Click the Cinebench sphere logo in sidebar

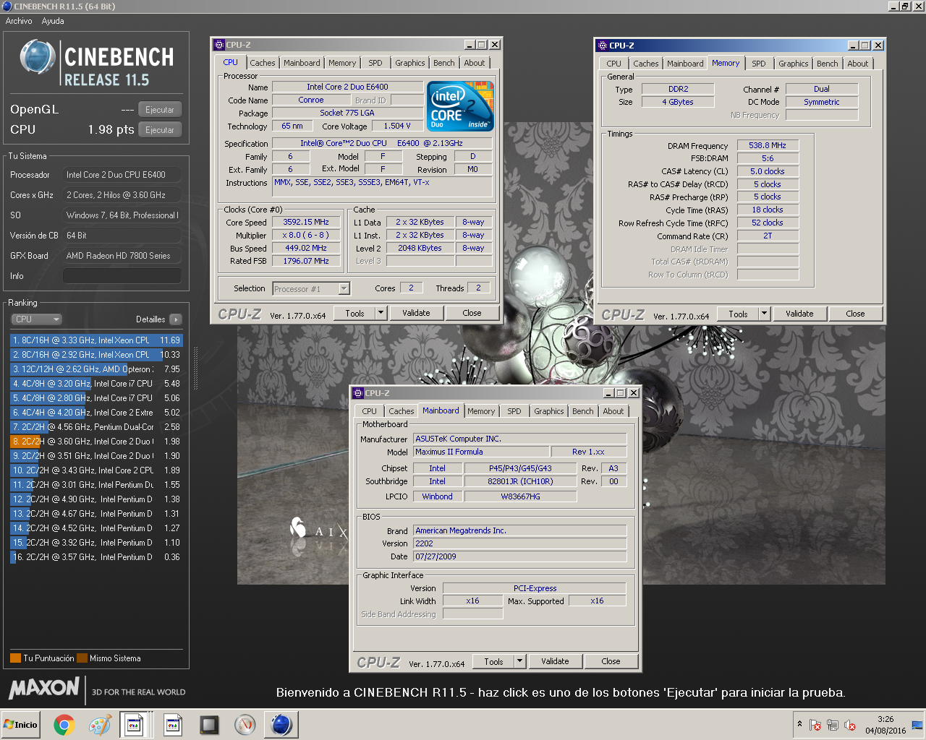[x=38, y=58]
